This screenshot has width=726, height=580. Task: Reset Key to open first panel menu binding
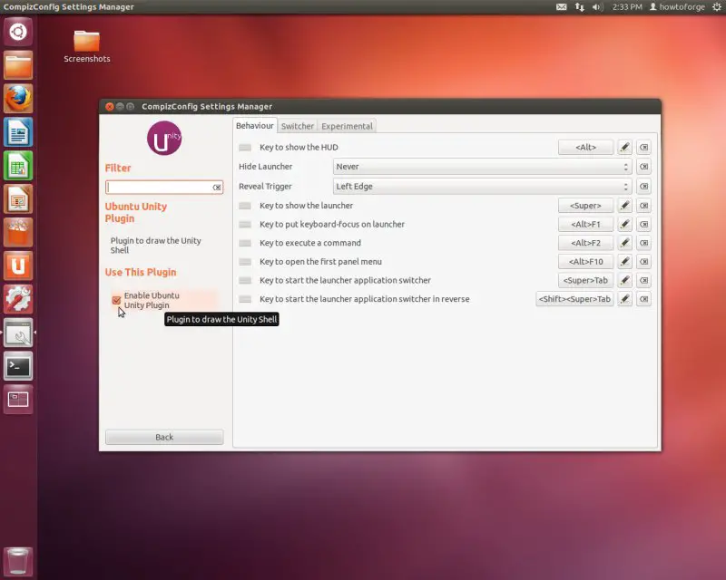643,262
